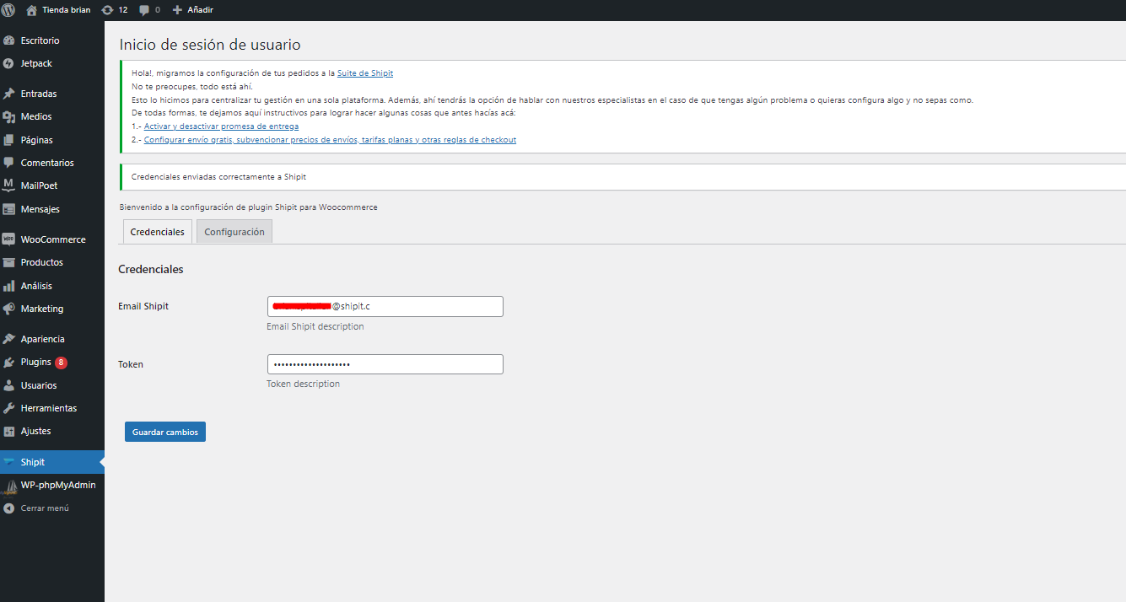Click the Análisis bar chart icon

click(x=9, y=286)
